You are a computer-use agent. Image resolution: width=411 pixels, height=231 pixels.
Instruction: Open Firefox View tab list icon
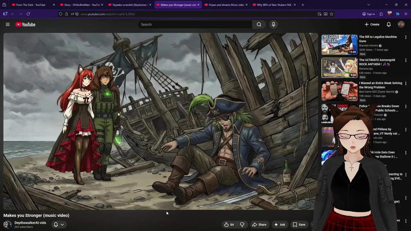click(x=4, y=5)
